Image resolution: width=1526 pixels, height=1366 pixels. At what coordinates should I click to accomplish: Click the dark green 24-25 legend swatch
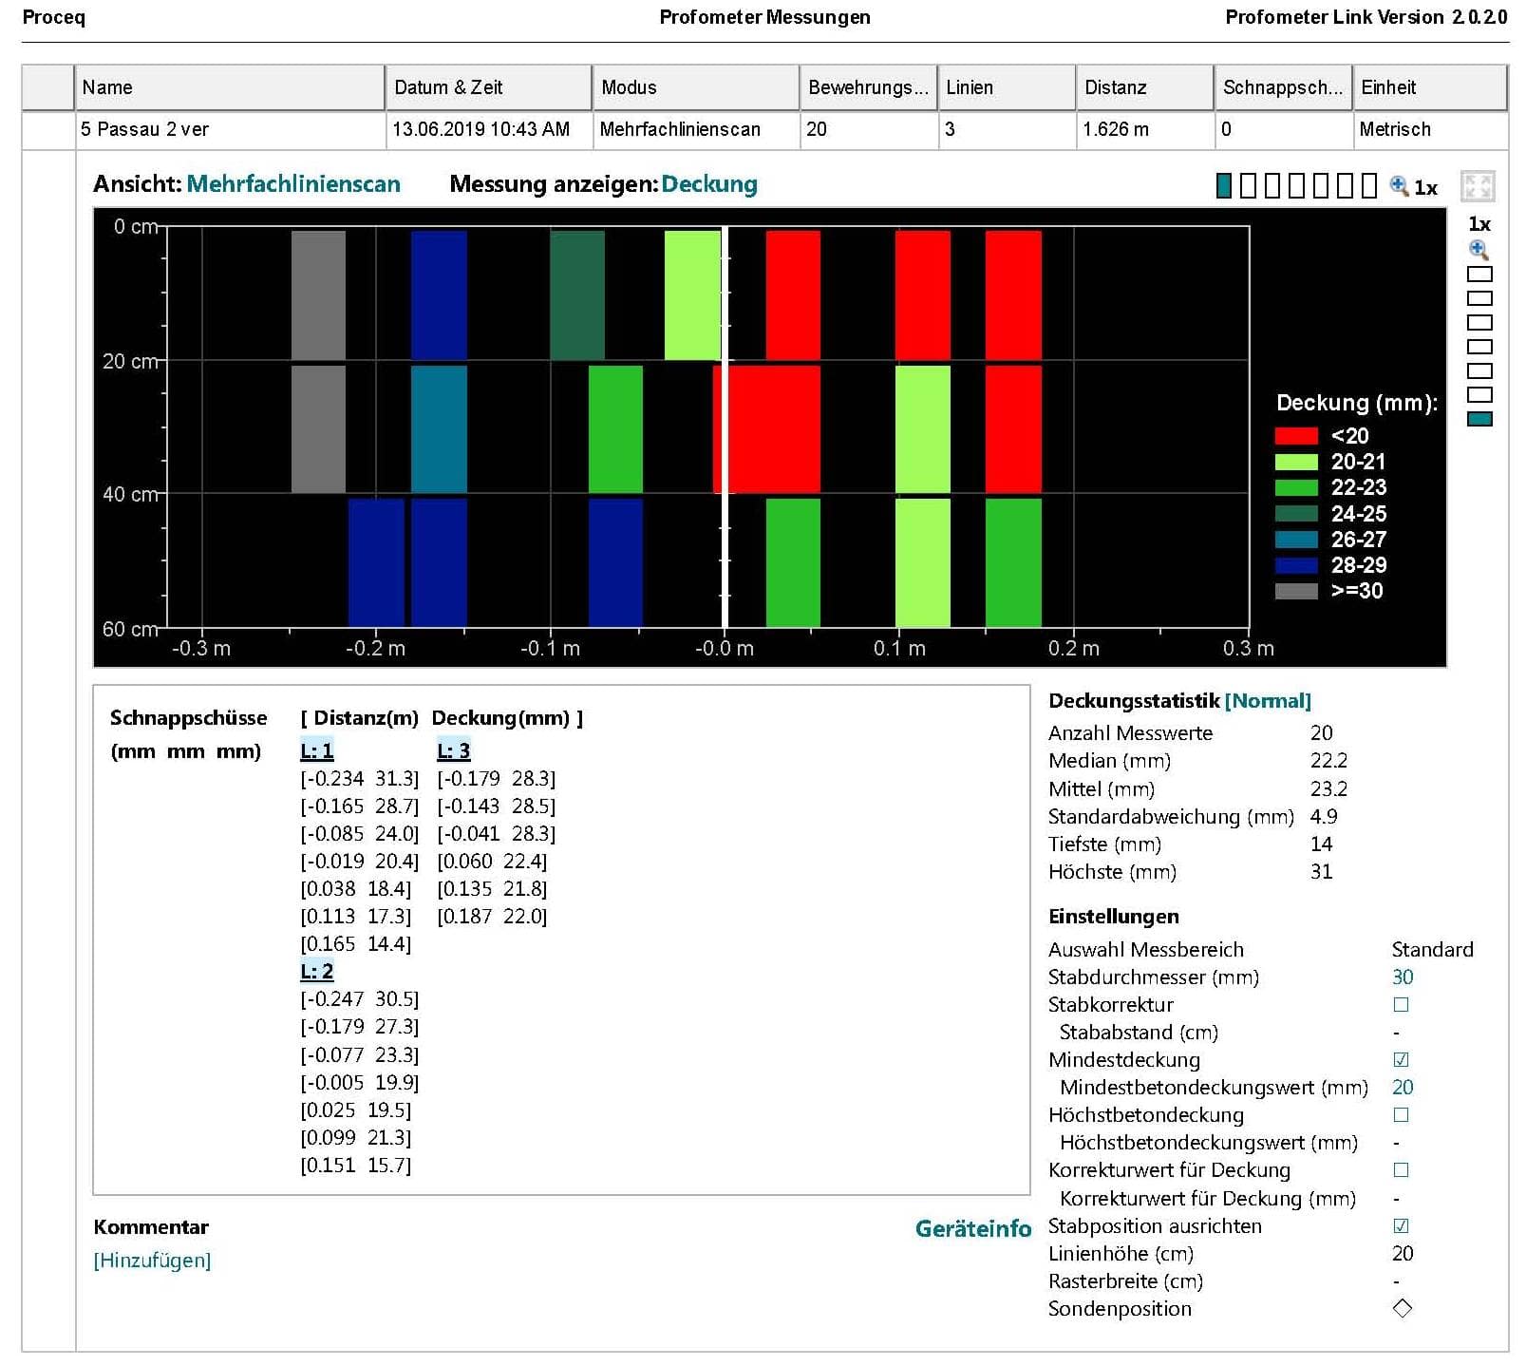pos(1296,514)
